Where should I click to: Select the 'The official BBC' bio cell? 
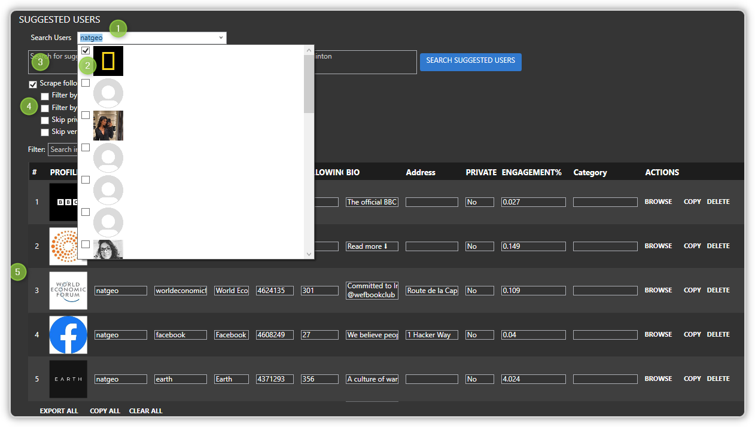point(372,202)
